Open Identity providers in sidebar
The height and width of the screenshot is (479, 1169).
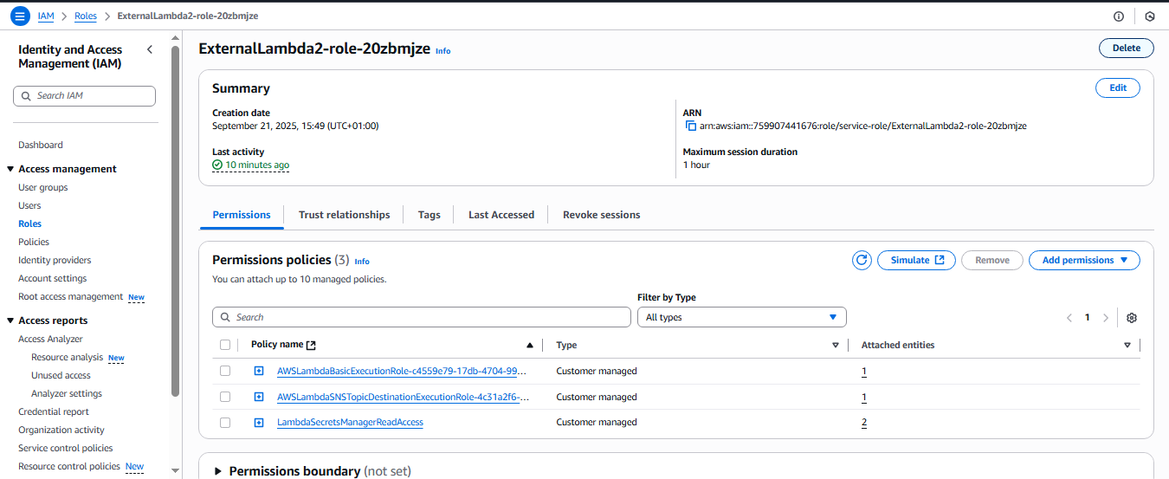pos(55,260)
